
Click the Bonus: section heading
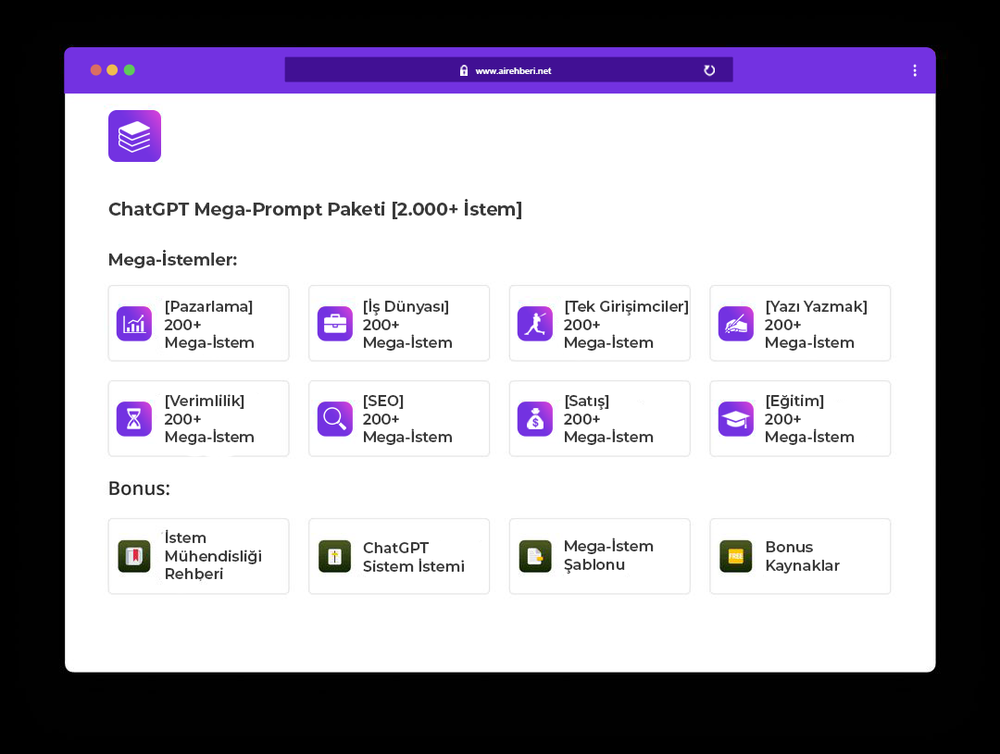139,488
